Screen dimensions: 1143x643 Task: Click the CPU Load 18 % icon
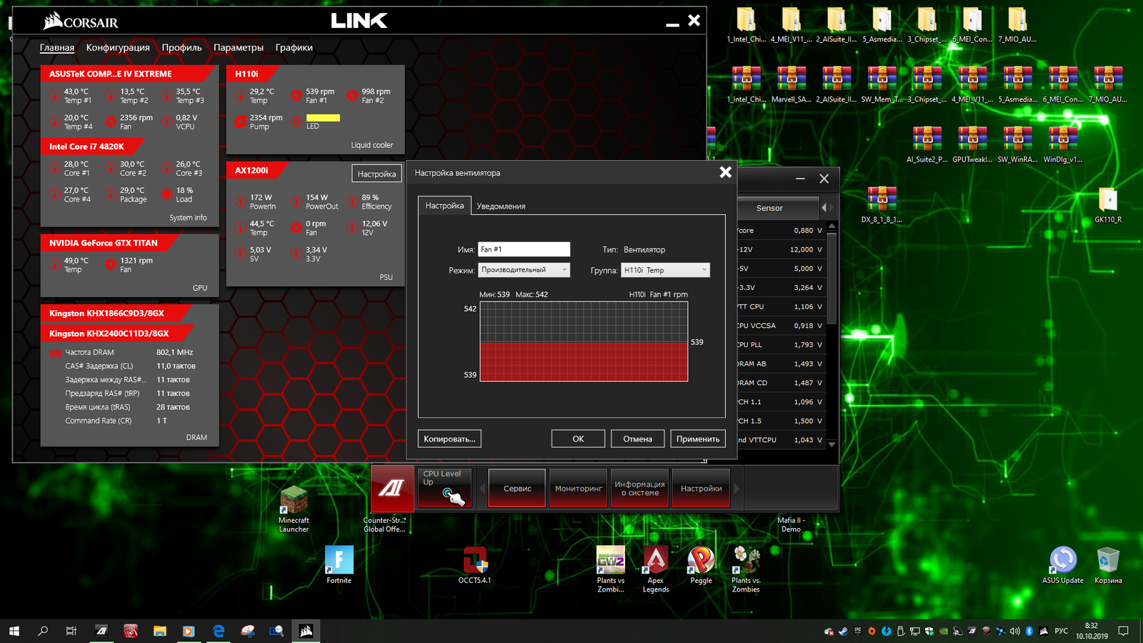coord(166,194)
